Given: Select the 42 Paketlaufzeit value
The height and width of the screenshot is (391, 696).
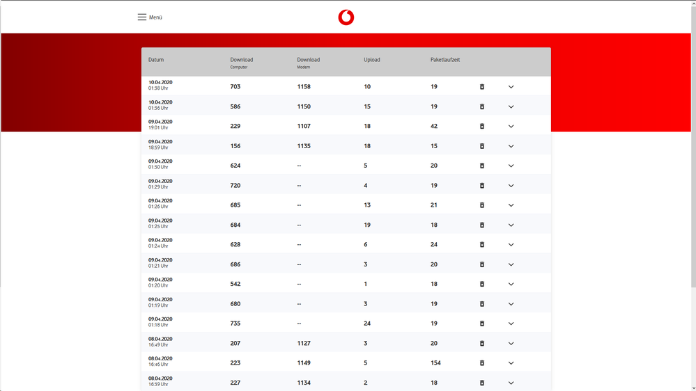Looking at the screenshot, I should (x=433, y=127).
